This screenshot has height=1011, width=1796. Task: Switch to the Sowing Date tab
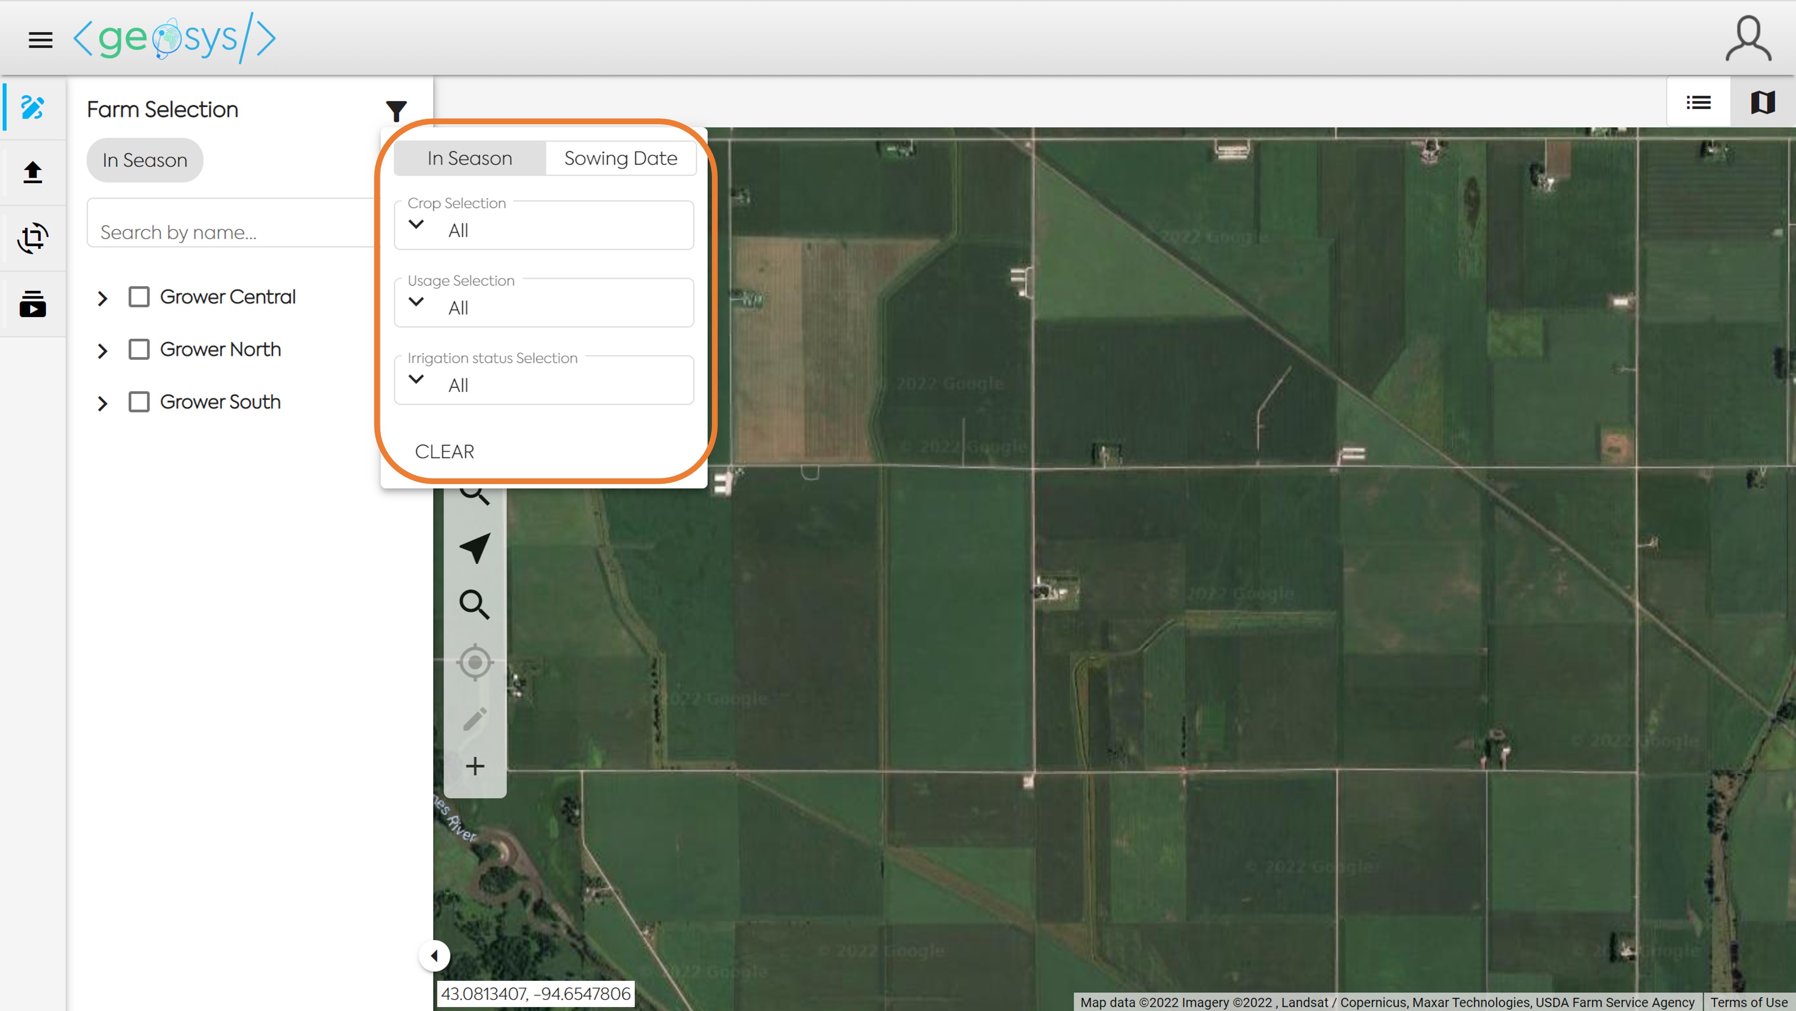(620, 158)
